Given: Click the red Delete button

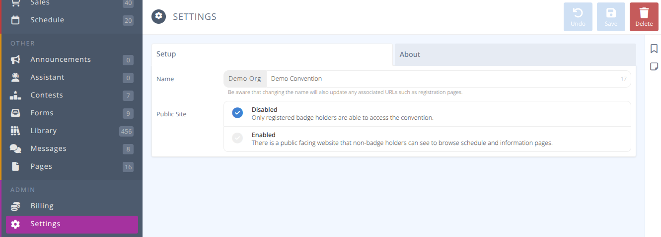Looking at the screenshot, I should click(644, 17).
